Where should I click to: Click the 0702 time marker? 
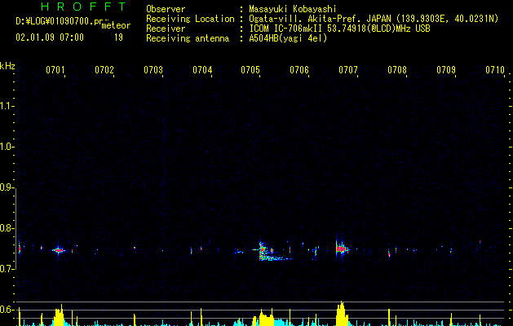(x=104, y=70)
